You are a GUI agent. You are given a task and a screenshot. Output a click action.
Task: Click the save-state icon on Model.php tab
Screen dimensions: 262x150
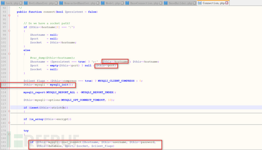click(x=103, y=3)
